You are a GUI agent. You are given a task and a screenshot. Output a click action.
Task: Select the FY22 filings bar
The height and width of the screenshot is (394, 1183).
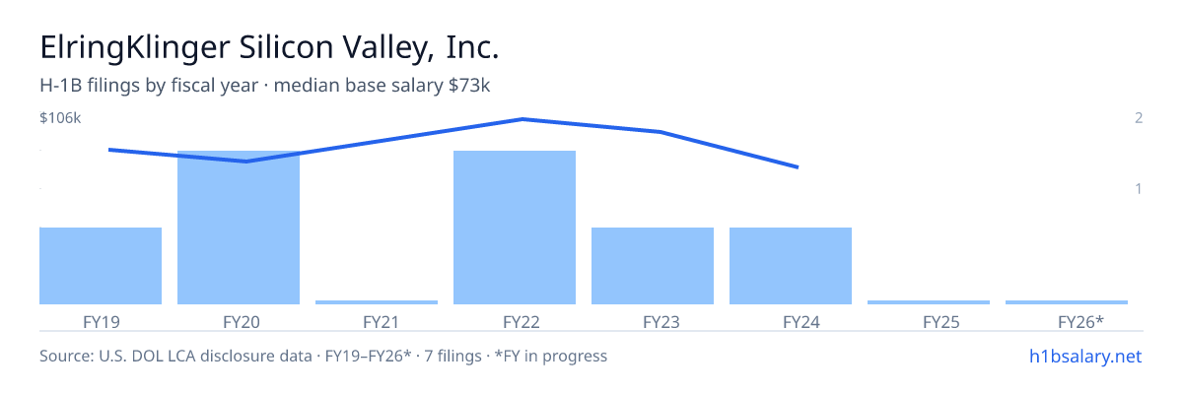pos(515,228)
